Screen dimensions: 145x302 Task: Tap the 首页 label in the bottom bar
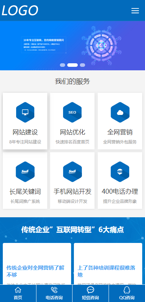[x=18, y=297]
